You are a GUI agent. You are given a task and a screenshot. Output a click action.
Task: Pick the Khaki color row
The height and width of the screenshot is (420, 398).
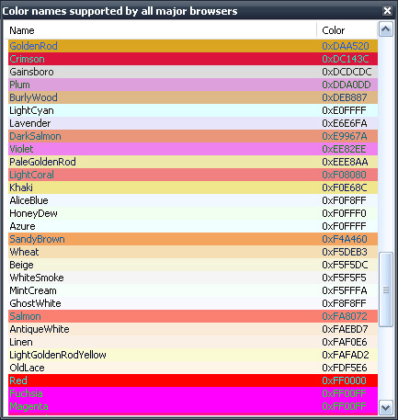point(193,187)
